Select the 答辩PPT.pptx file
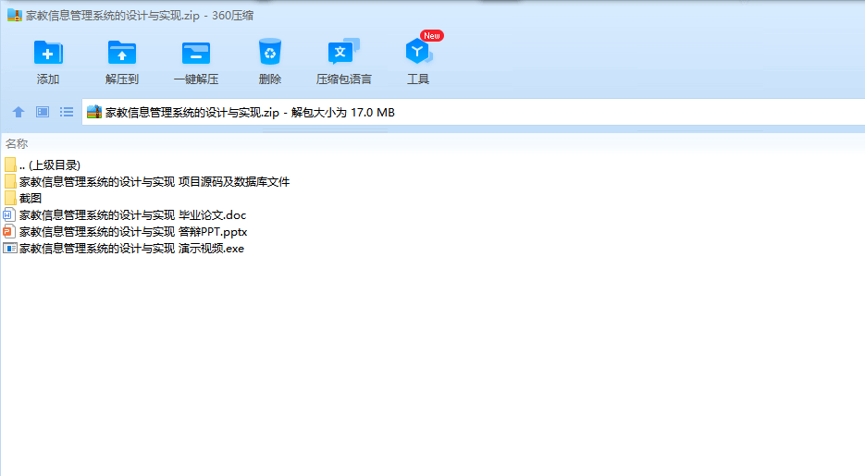Screen dimensions: 865x476 pyautogui.click(x=125, y=231)
